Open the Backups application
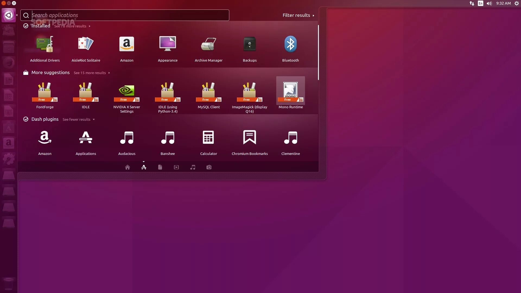The width and height of the screenshot is (521, 293). point(249,44)
